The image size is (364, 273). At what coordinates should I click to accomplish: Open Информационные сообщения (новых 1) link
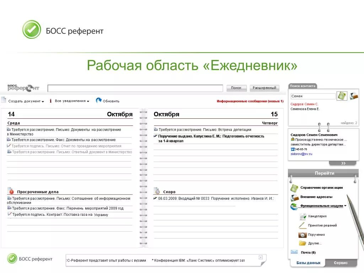click(250, 101)
